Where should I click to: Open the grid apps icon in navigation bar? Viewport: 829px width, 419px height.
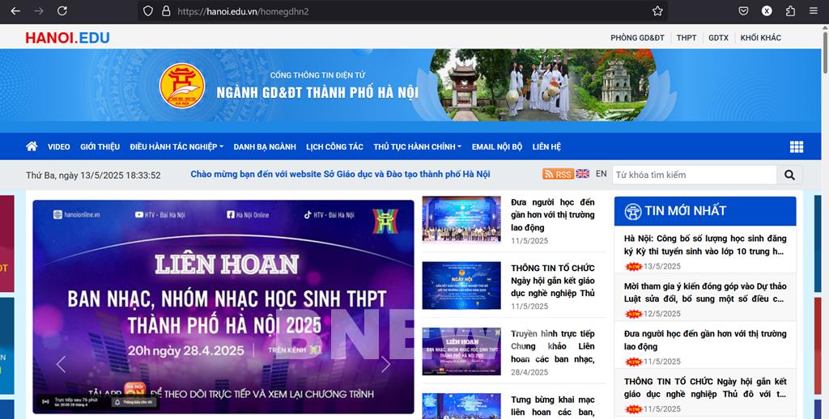click(x=797, y=146)
